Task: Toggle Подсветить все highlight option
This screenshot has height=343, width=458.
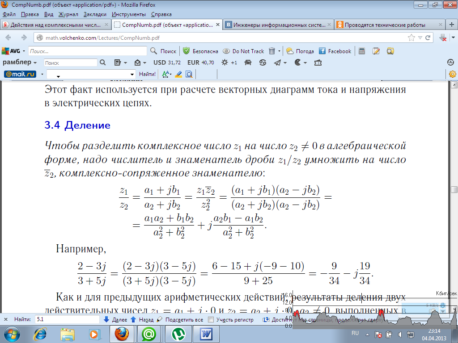Action: [180, 319]
